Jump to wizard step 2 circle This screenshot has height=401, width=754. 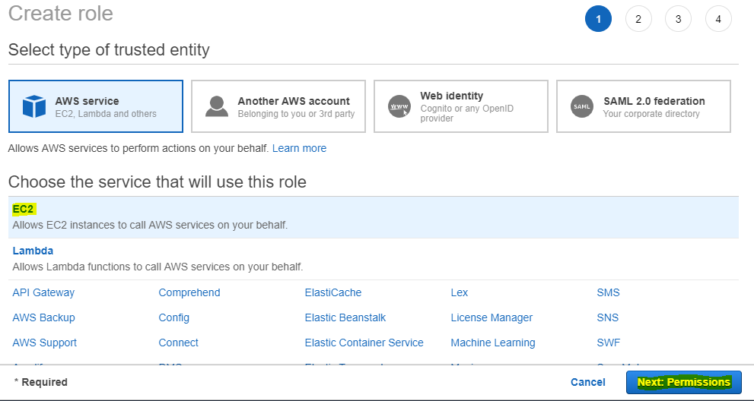pos(638,19)
